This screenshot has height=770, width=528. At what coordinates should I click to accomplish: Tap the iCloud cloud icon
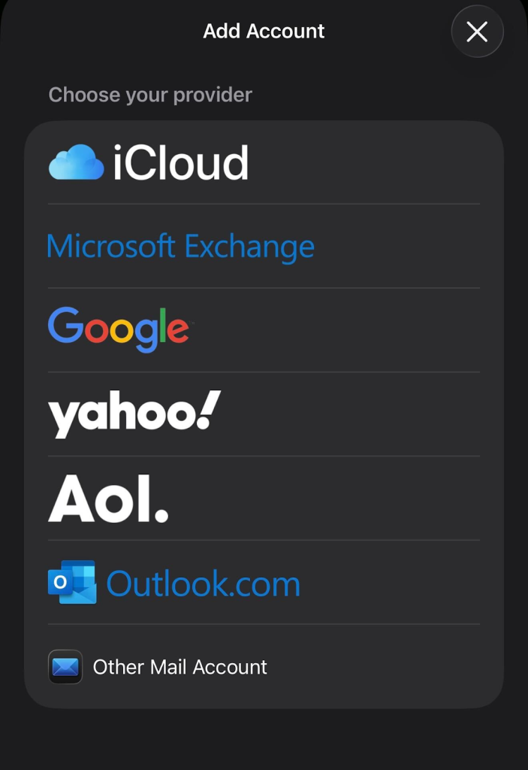point(74,162)
